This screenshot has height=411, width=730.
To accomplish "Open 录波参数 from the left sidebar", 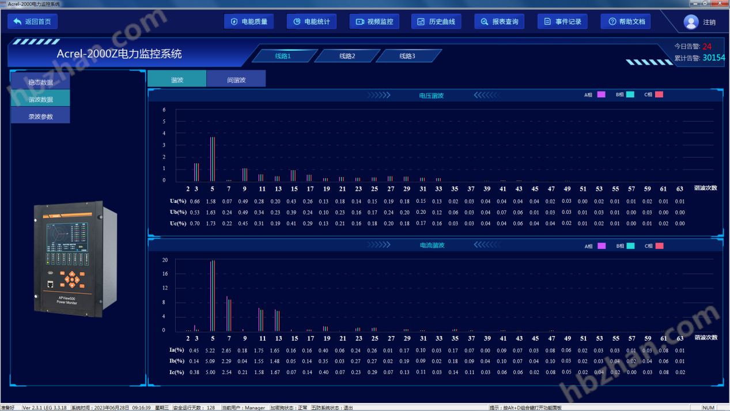I will tap(40, 116).
